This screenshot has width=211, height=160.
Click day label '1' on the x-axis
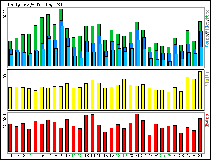pos(11,156)
